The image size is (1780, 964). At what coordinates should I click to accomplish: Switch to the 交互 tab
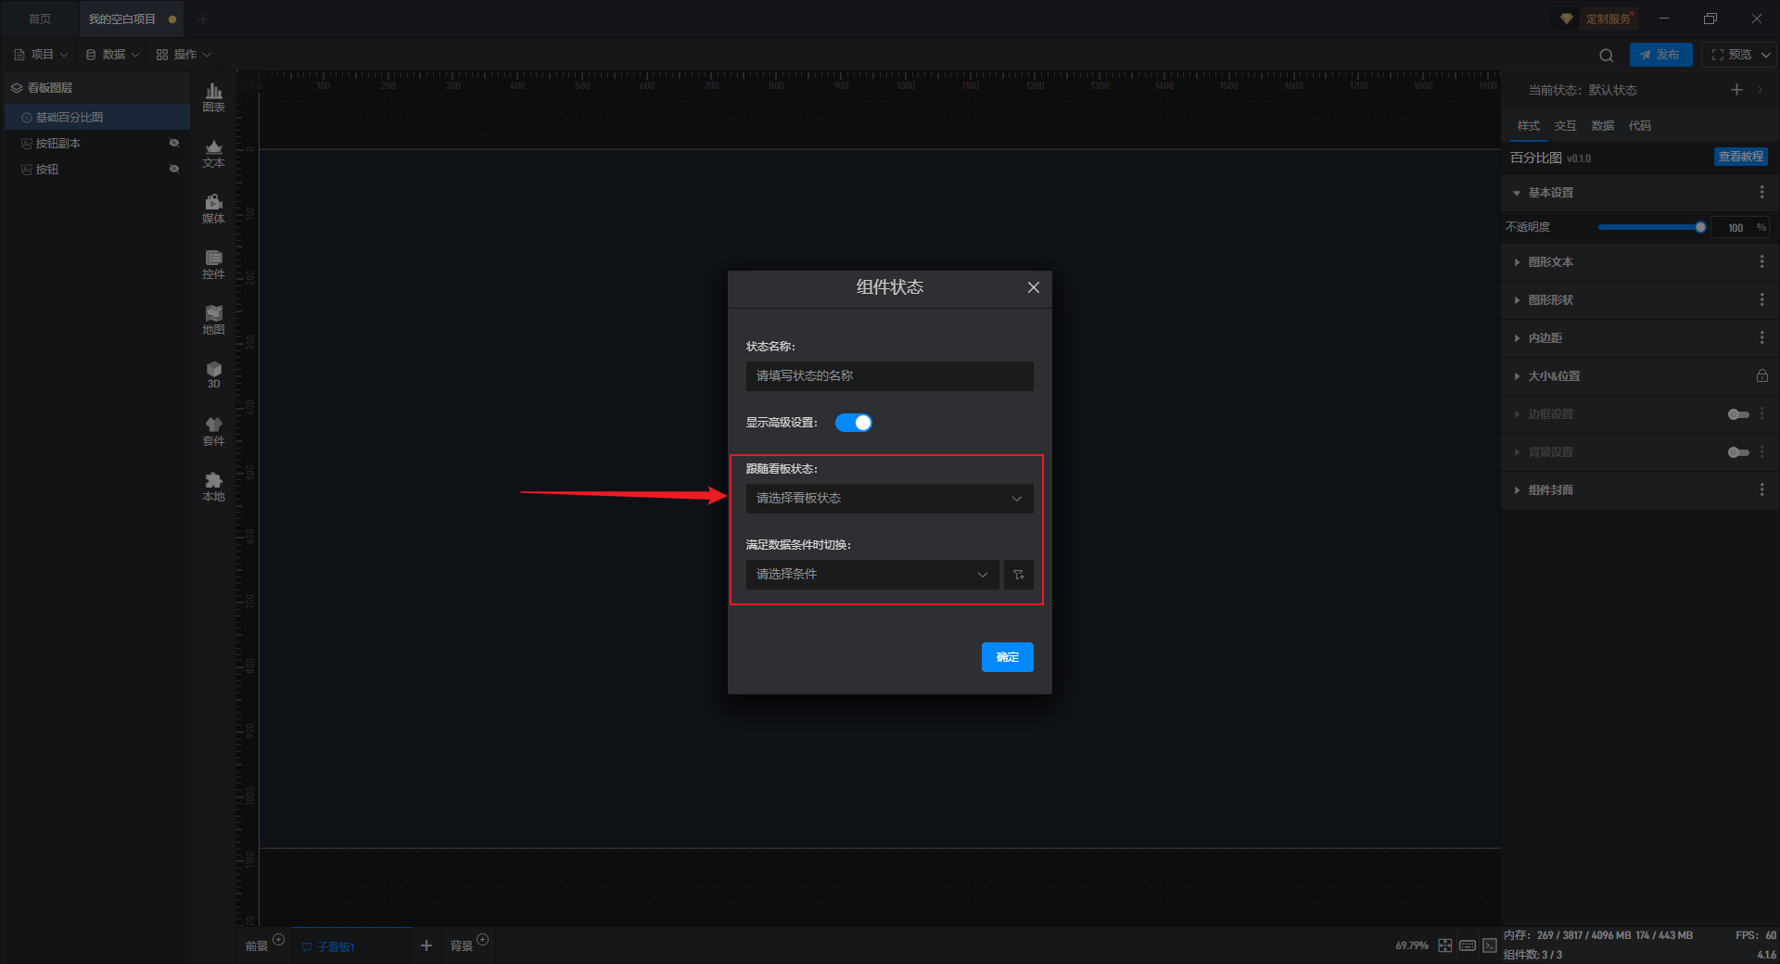pyautogui.click(x=1565, y=126)
